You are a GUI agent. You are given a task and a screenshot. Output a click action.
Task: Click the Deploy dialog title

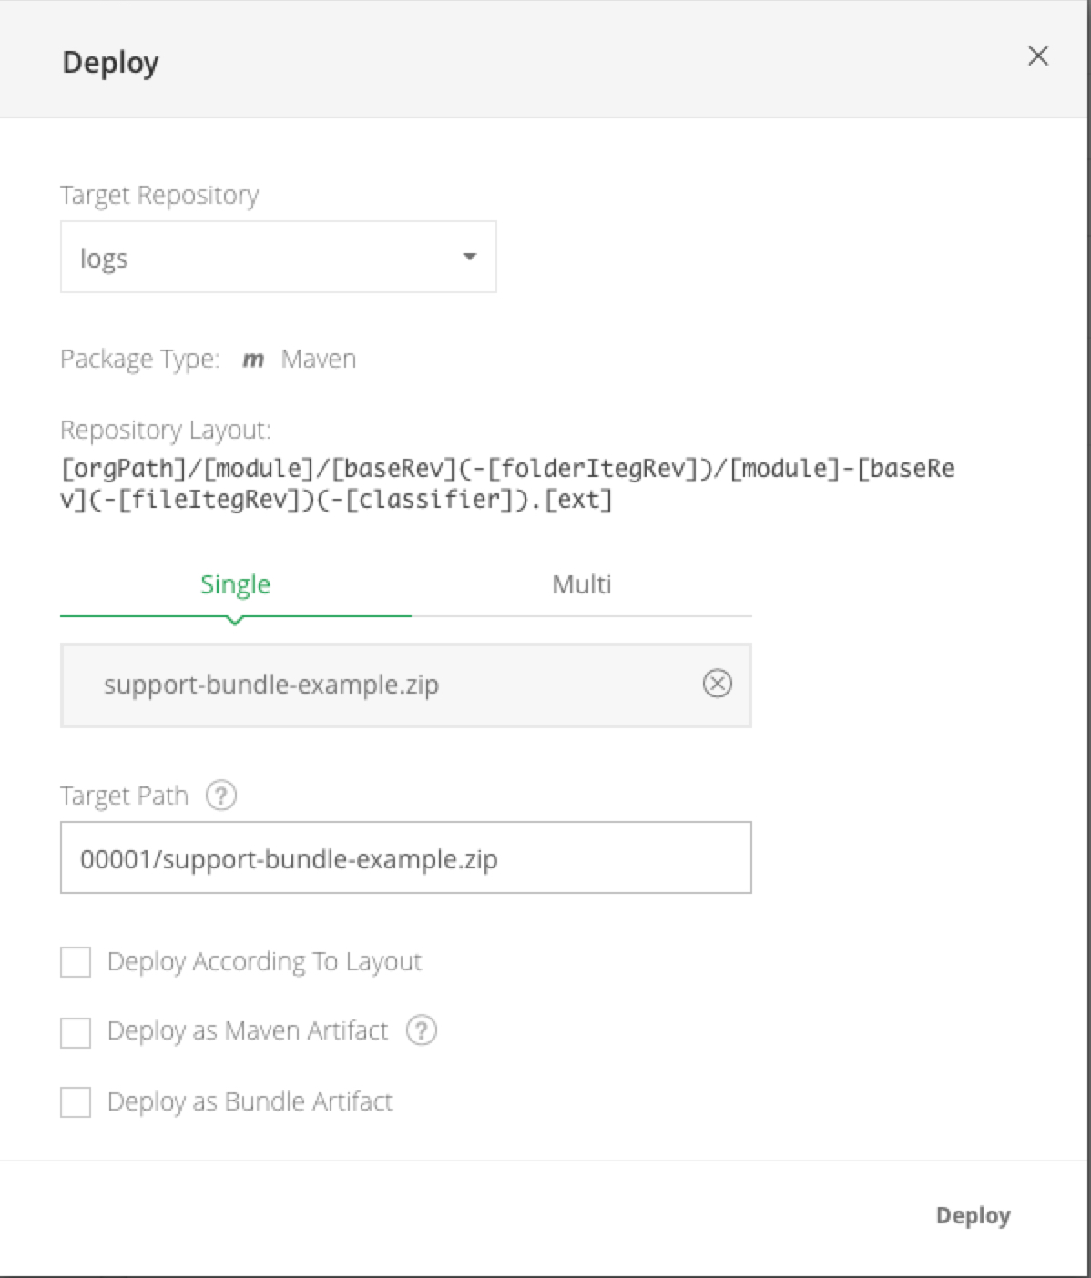coord(110,62)
